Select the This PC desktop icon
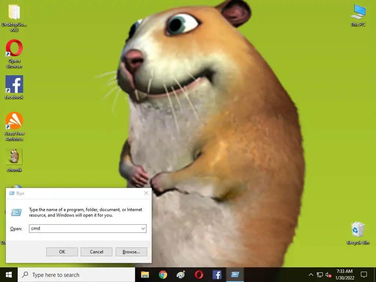 (x=358, y=15)
